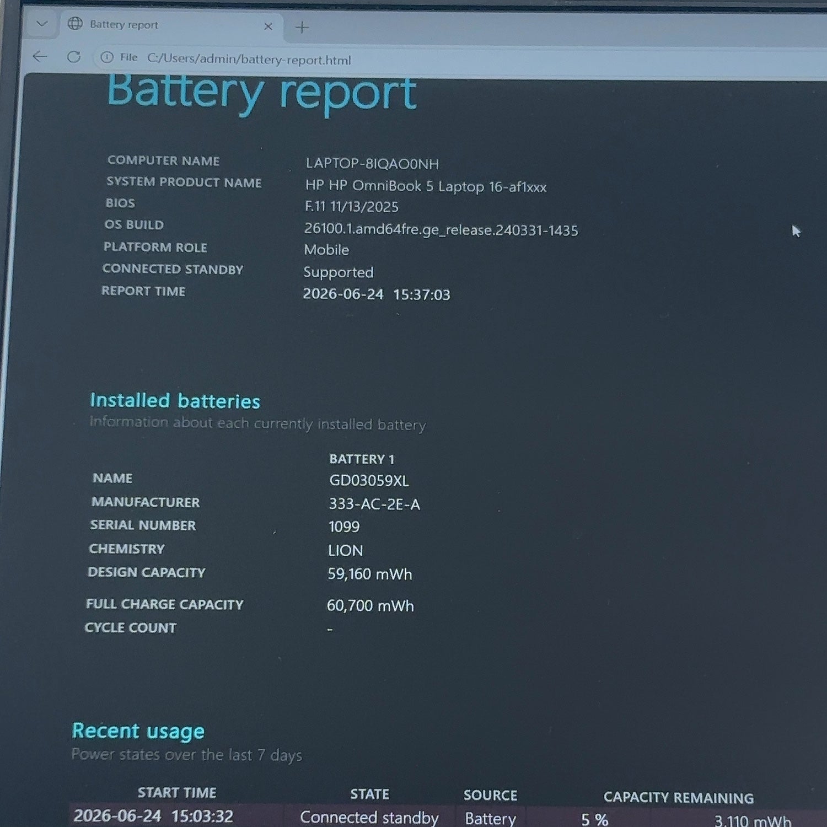Screen dimensions: 827x827
Task: Click the CONNECTED STANDBY label
Action: [x=173, y=269]
